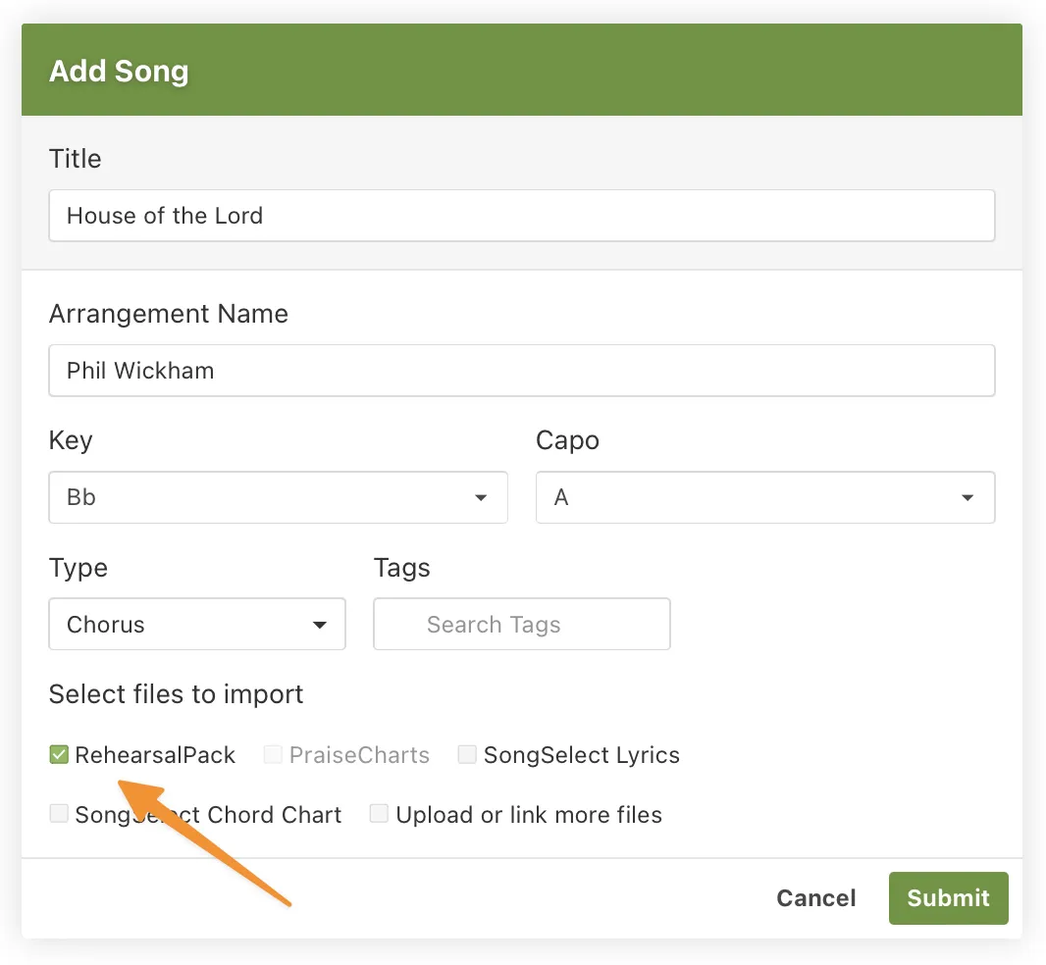Click the Arrangement Name field showing Phil Wickham

(522, 371)
